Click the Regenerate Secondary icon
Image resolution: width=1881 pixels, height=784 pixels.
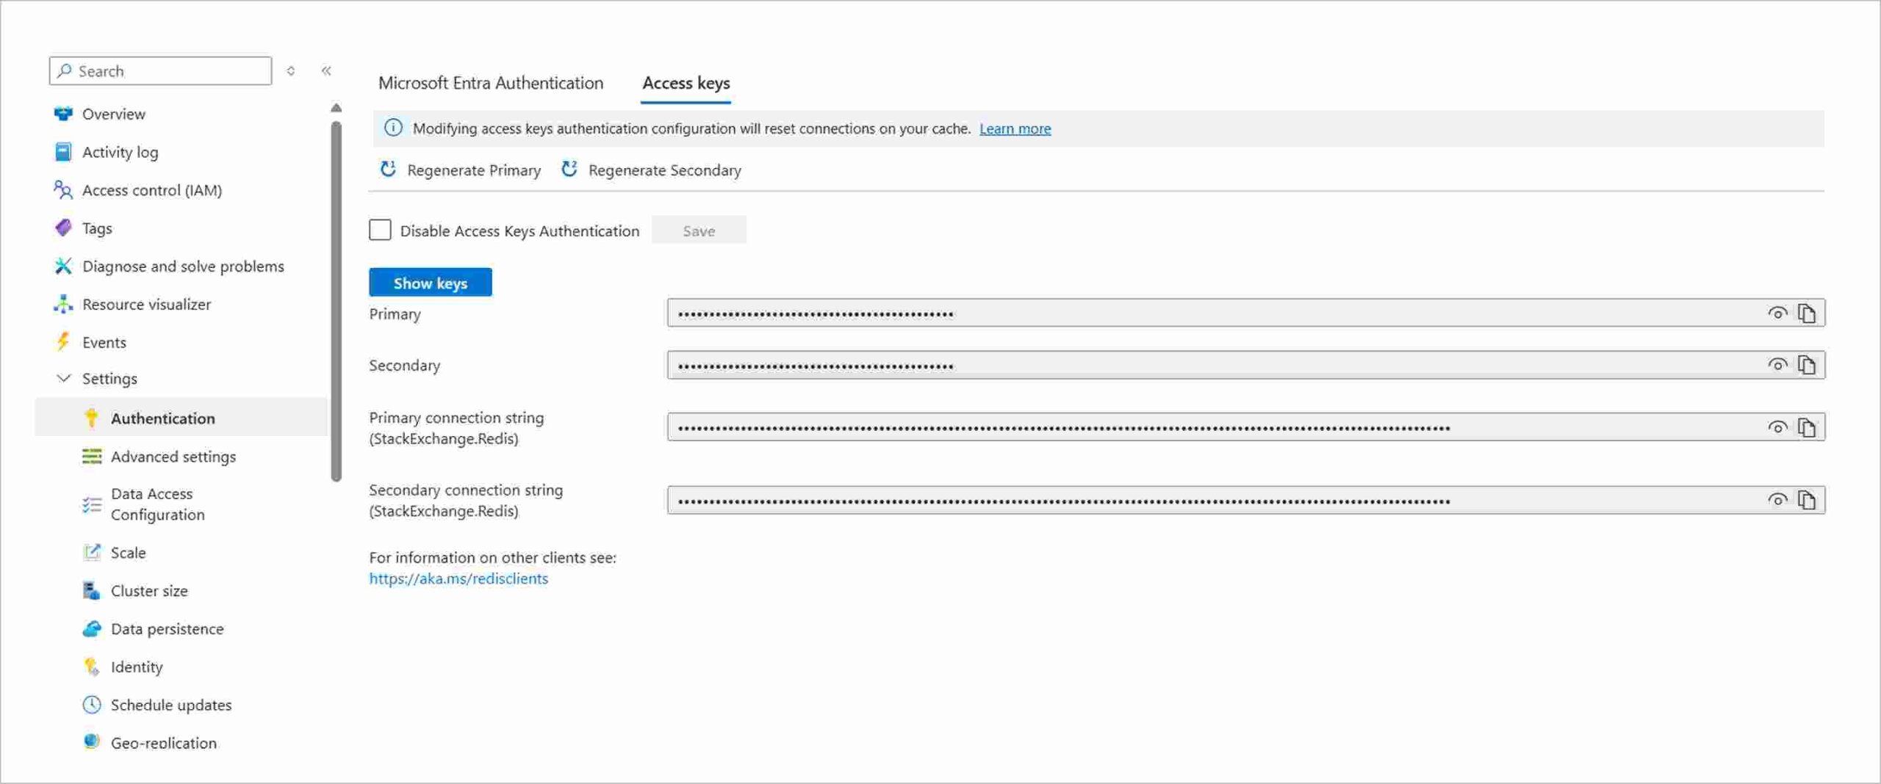(569, 170)
